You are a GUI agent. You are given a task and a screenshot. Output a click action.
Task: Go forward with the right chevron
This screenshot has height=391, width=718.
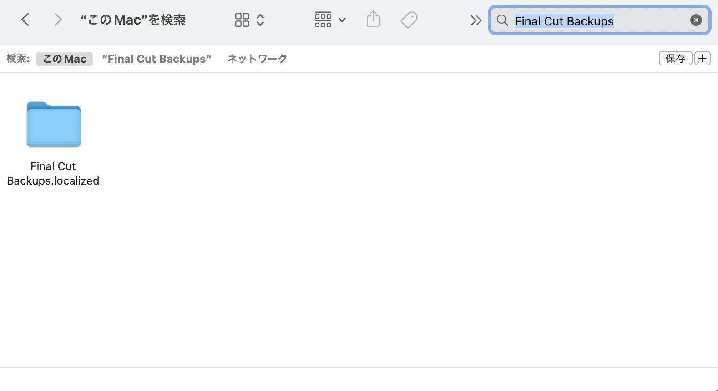pos(57,20)
